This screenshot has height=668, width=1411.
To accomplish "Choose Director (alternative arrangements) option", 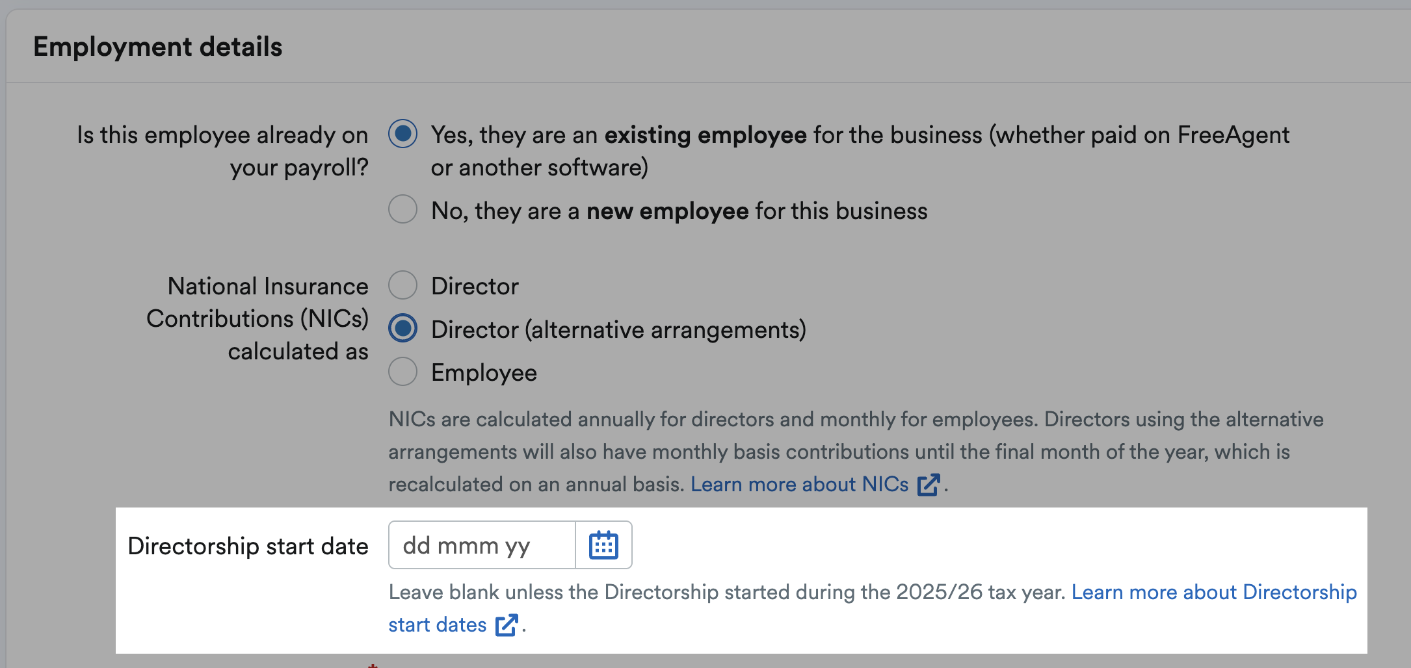I will click(402, 328).
